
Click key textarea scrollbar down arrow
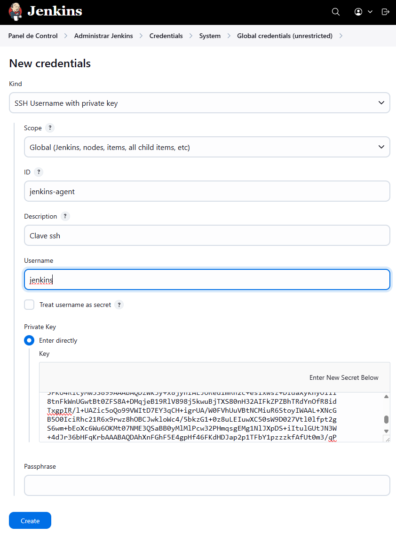(386, 431)
